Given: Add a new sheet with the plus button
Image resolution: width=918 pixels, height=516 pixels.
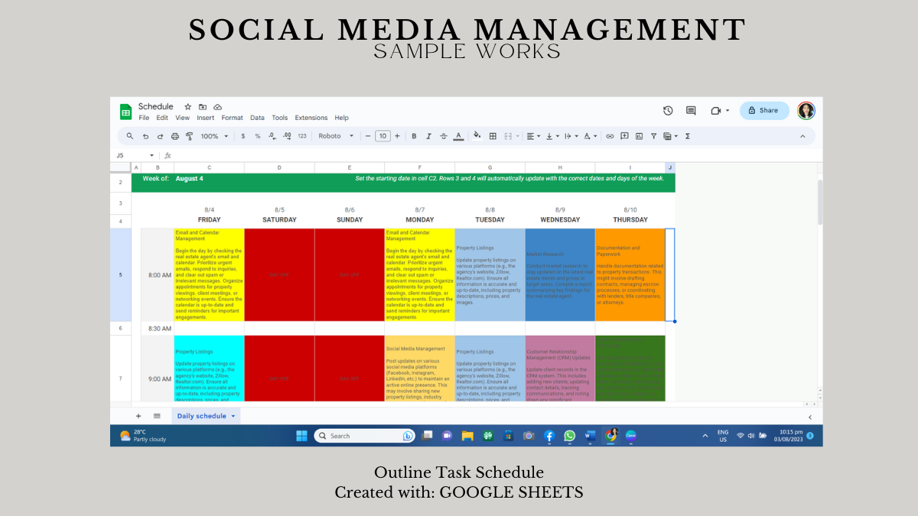Looking at the screenshot, I should [x=138, y=416].
